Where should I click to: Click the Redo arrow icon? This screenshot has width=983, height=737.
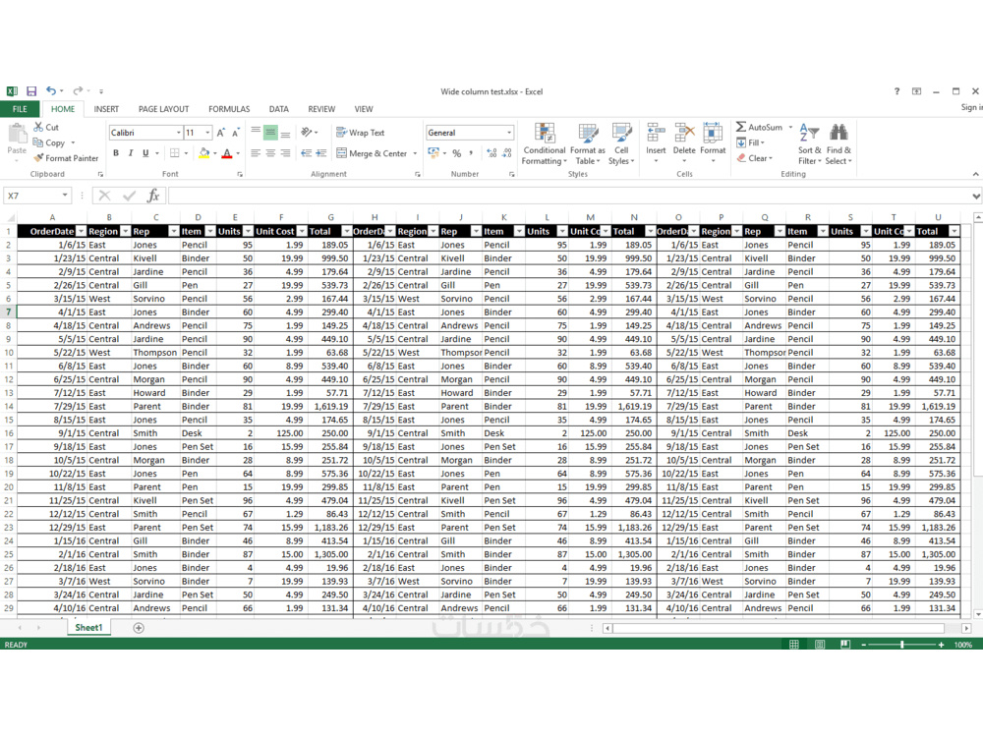pos(78,90)
